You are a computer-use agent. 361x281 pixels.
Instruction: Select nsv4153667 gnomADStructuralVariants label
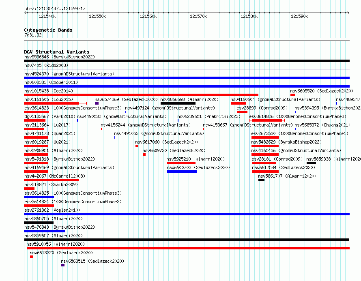coord(248,125)
